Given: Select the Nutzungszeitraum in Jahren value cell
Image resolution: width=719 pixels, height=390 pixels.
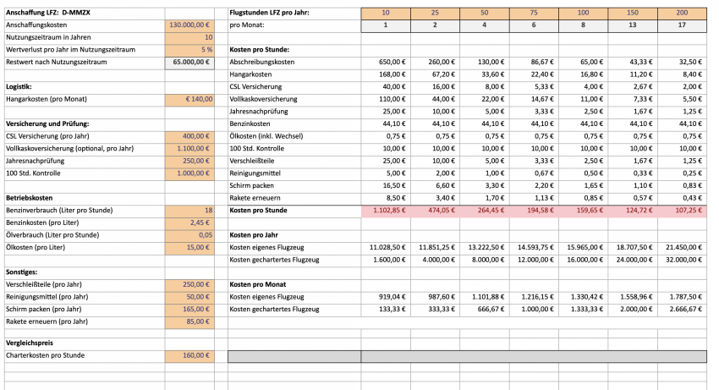Looking at the screenshot, I should pos(189,38).
